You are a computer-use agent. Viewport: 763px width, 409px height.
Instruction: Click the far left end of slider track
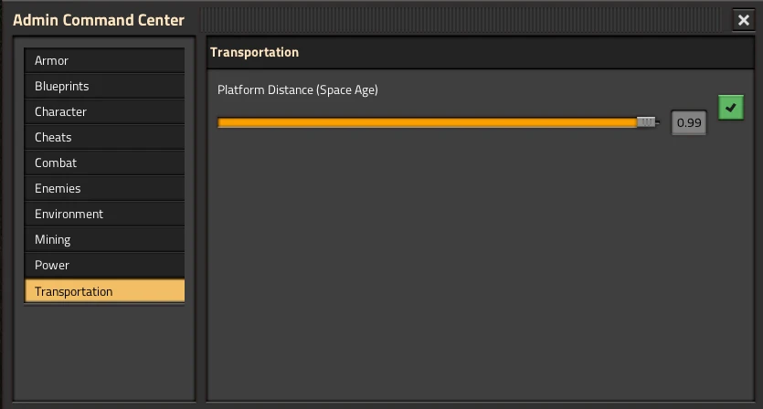click(x=220, y=121)
